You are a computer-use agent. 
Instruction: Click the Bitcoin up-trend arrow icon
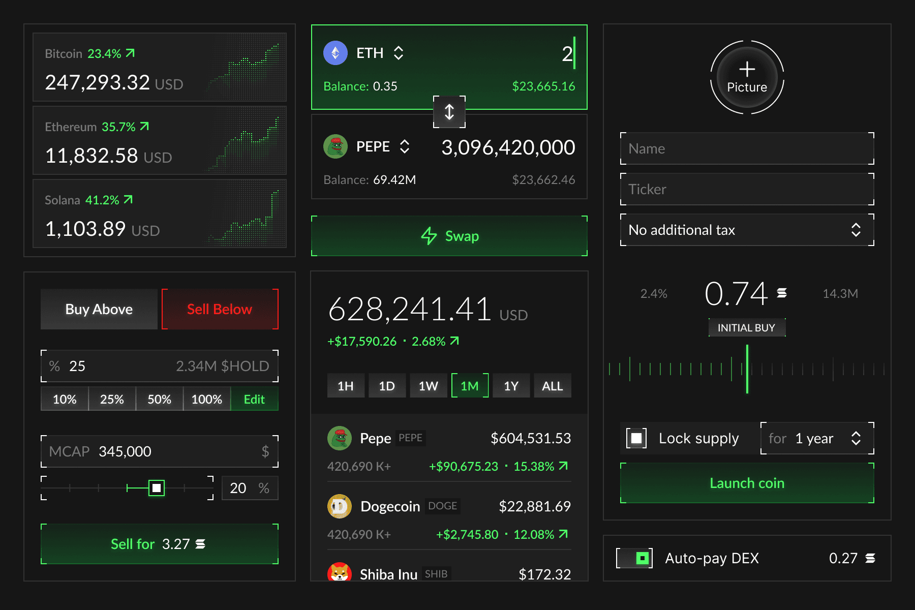(130, 53)
